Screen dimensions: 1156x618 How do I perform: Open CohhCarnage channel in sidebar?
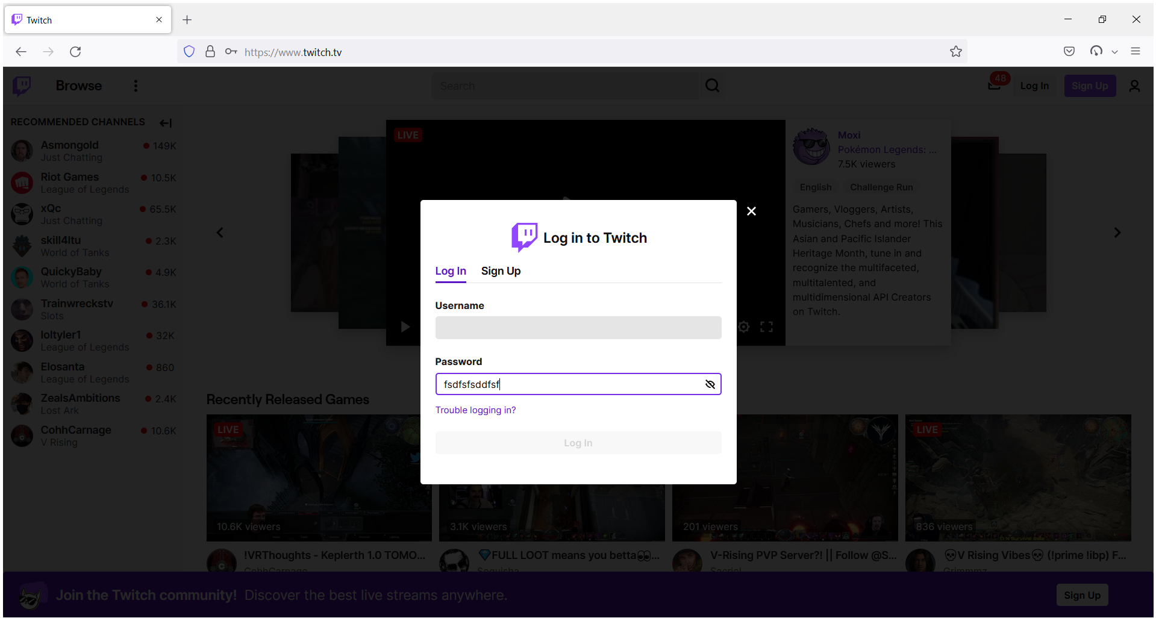point(93,436)
